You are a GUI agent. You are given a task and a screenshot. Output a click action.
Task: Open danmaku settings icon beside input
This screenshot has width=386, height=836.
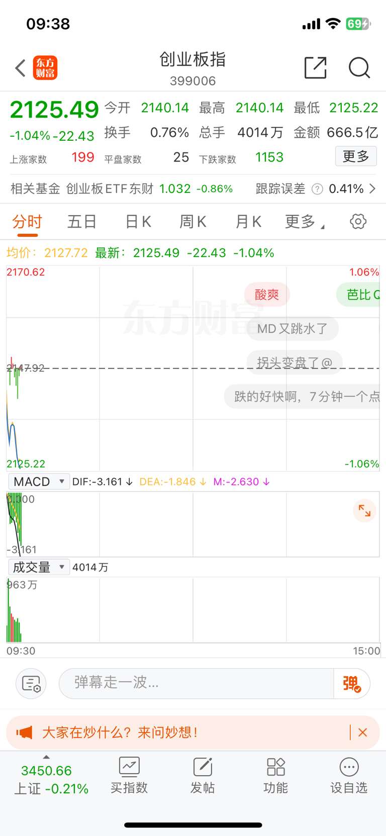[31, 684]
